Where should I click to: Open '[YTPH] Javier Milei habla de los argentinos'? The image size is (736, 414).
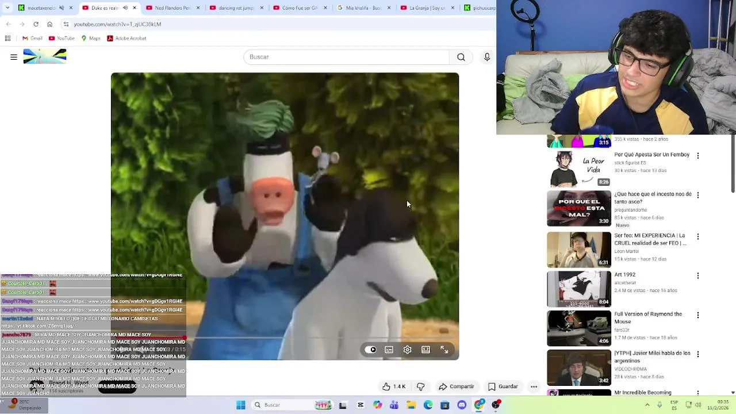click(652, 357)
